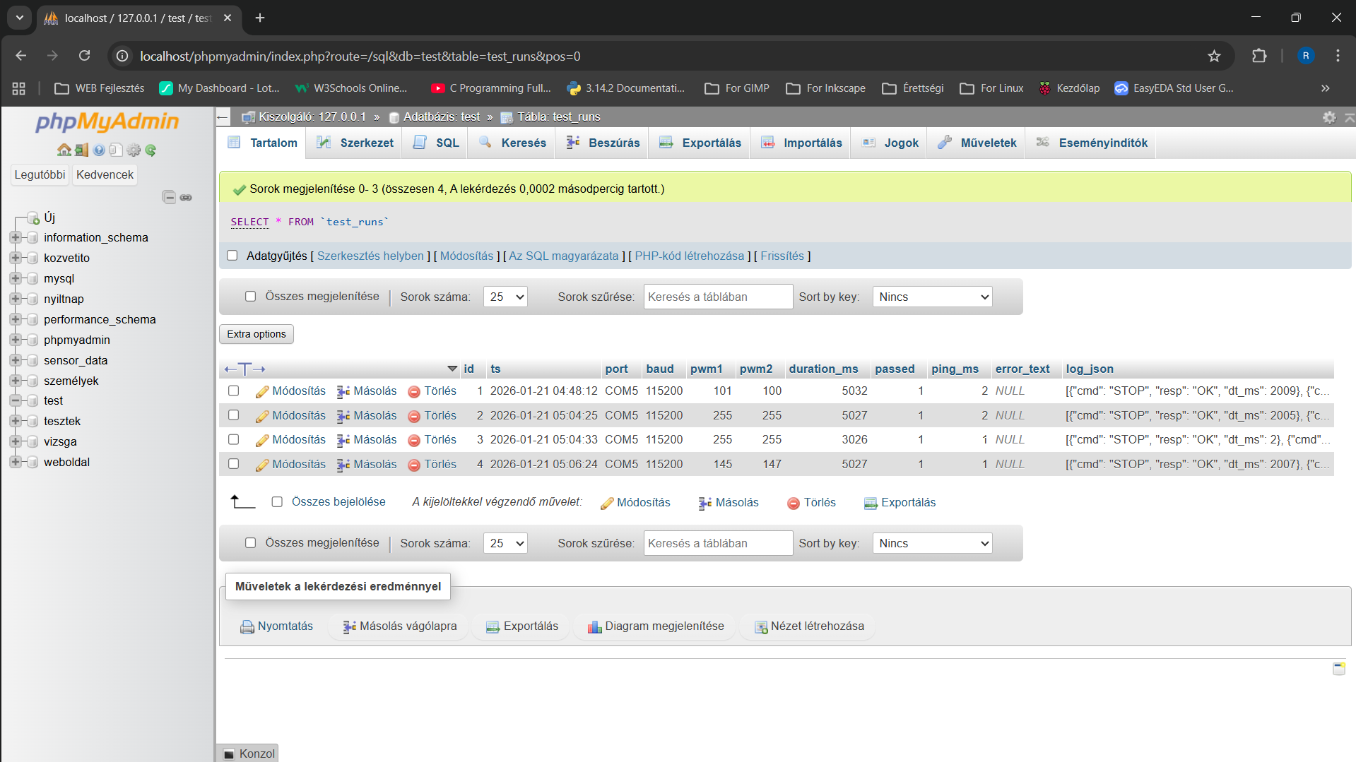Image resolution: width=1356 pixels, height=762 pixels.
Task: Open lower Sorok száma 25 dropdown
Action: tap(505, 543)
